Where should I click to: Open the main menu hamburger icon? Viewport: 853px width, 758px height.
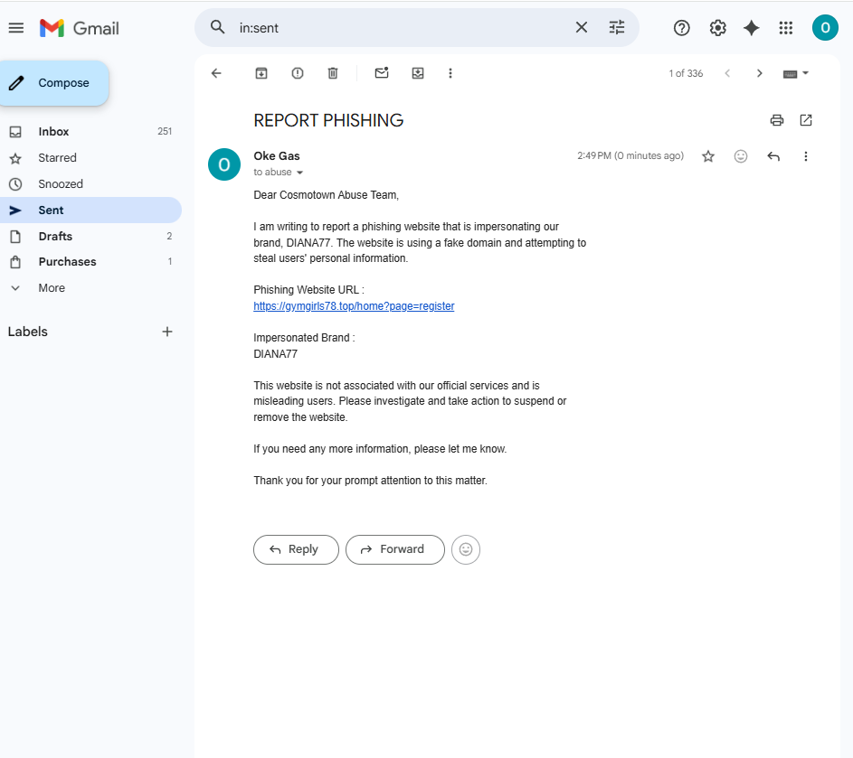pos(16,28)
